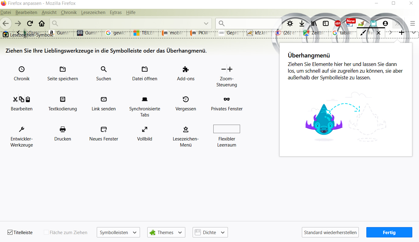Select the Vergessen history icon
The height and width of the screenshot is (242, 419).
186,99
